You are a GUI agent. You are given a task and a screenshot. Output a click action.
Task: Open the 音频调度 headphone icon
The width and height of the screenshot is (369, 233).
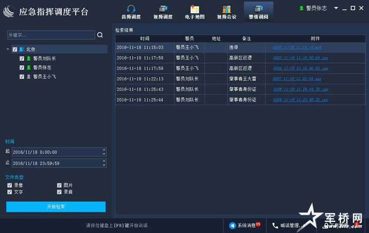click(131, 9)
